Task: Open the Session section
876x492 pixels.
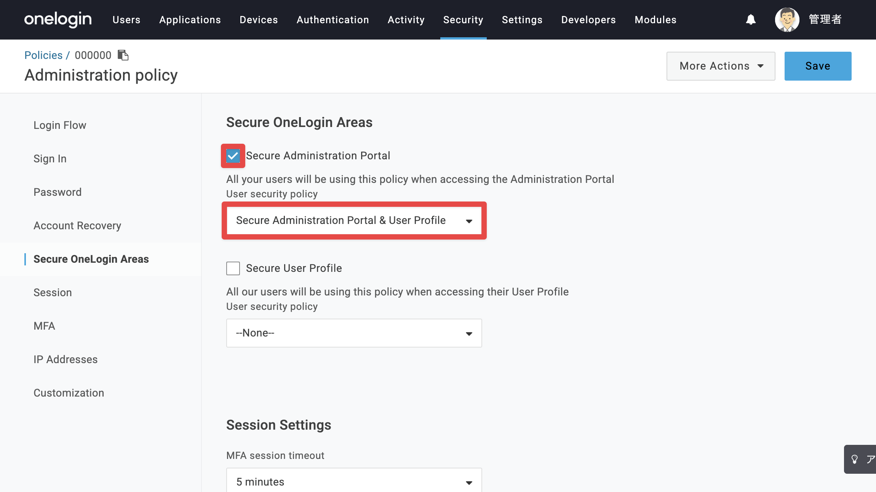Action: [x=53, y=293]
